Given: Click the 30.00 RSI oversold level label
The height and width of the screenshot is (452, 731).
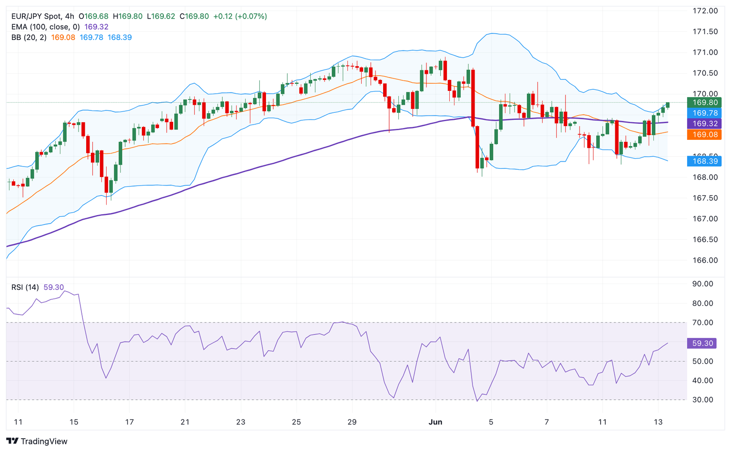Looking at the screenshot, I should pos(702,400).
